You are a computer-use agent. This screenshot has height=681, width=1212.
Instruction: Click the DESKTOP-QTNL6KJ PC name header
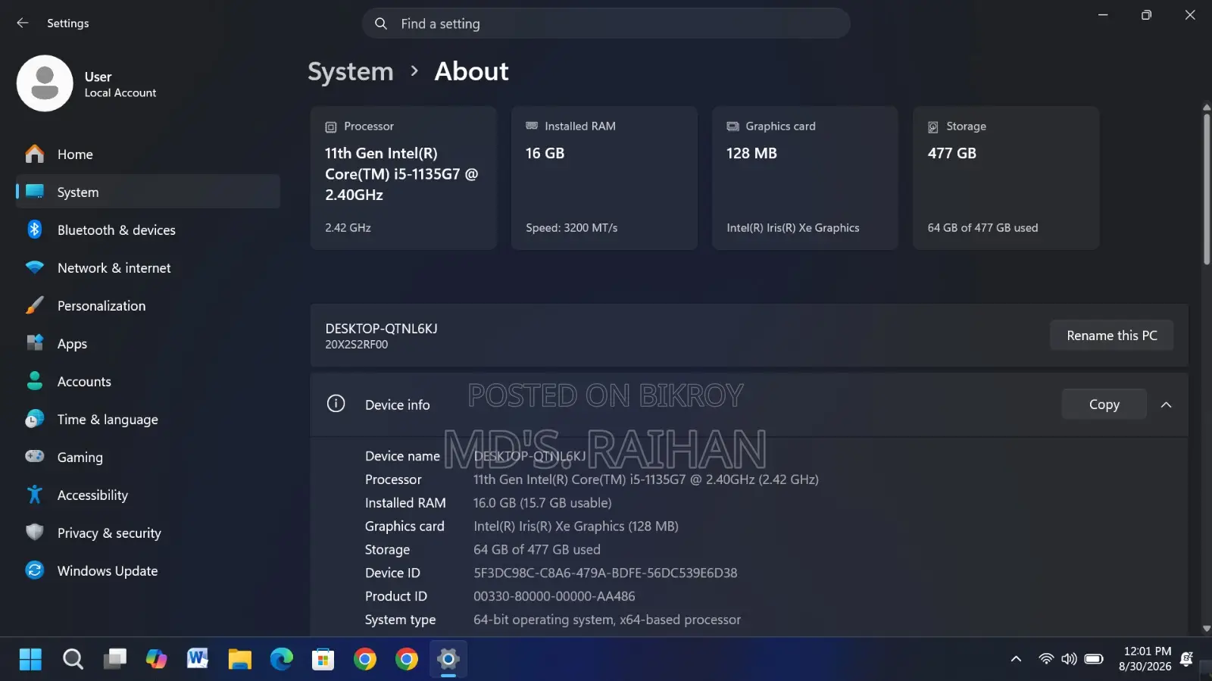[x=381, y=329]
